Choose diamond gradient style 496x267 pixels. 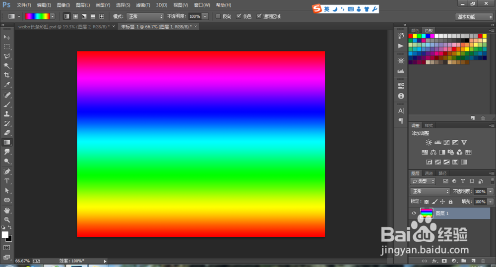(x=102, y=16)
